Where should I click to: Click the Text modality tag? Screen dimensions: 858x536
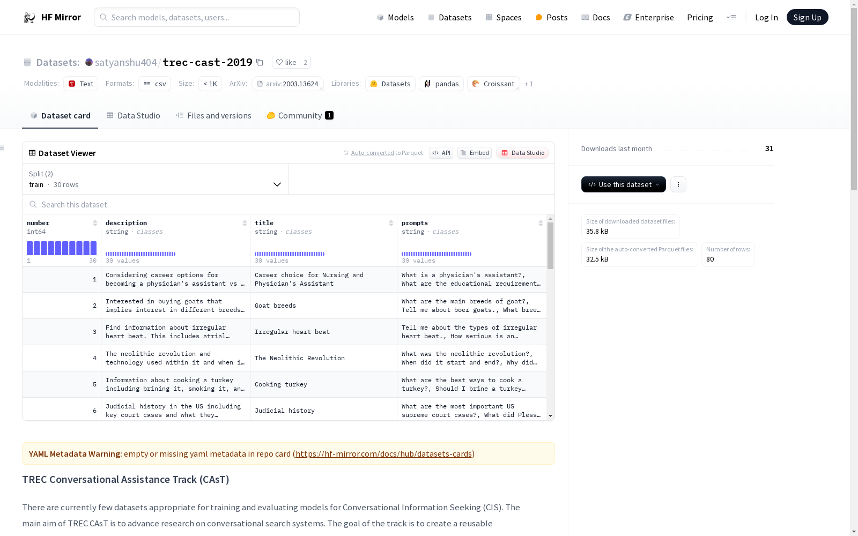click(x=81, y=84)
